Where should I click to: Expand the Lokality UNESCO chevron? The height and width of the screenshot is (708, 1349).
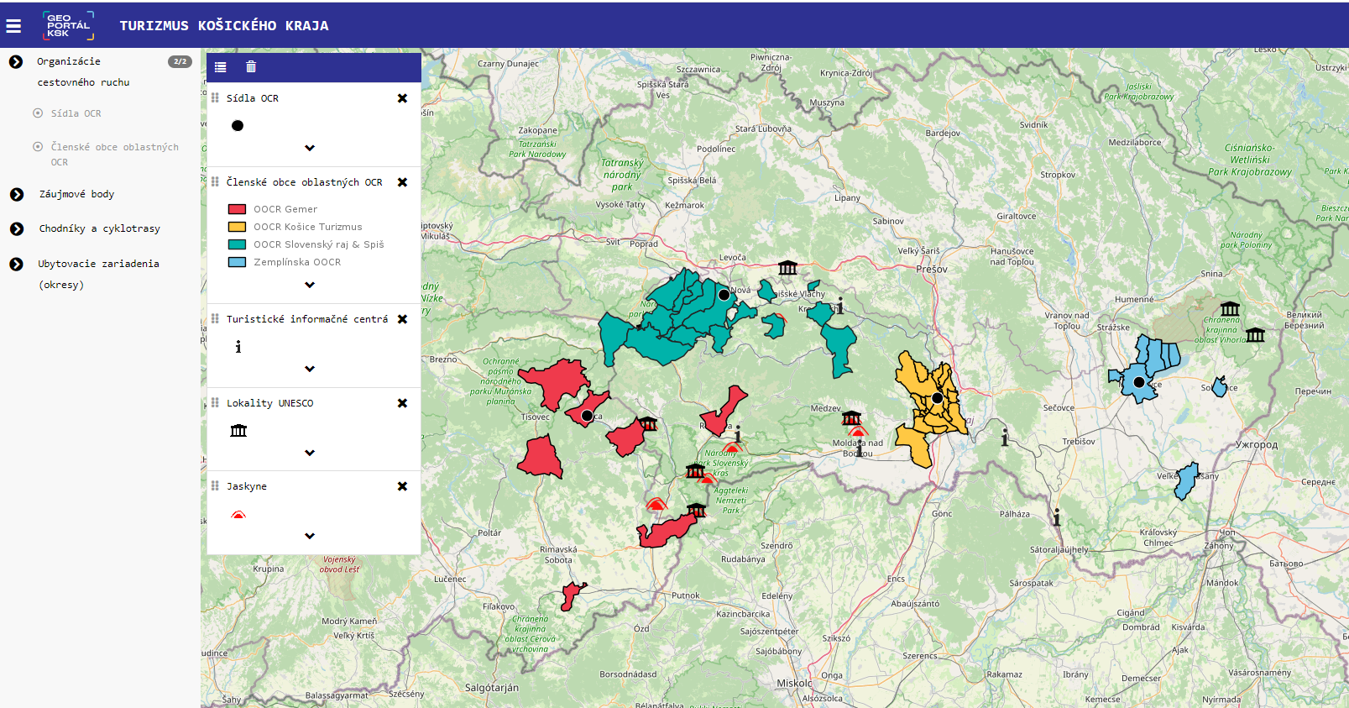click(310, 453)
